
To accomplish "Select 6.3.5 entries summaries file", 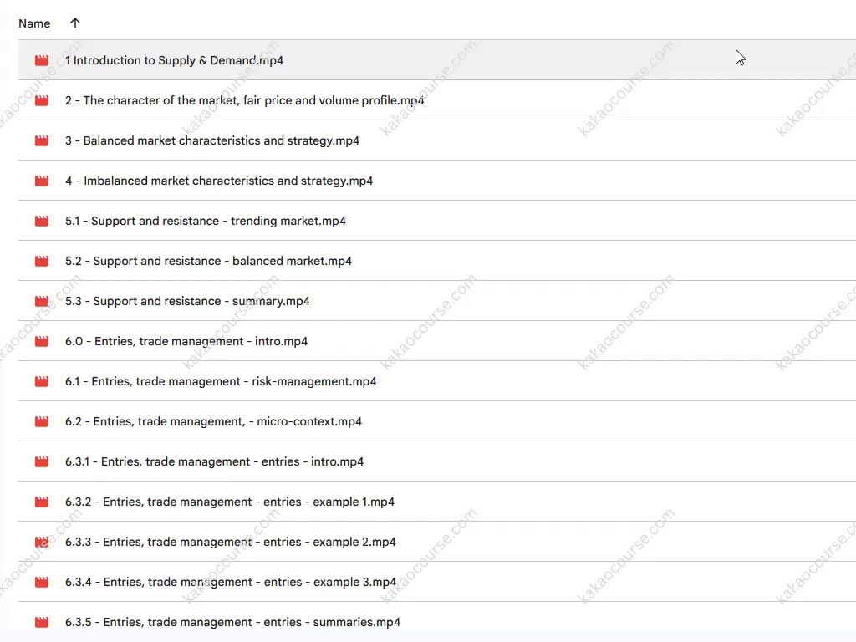I will 232,622.
